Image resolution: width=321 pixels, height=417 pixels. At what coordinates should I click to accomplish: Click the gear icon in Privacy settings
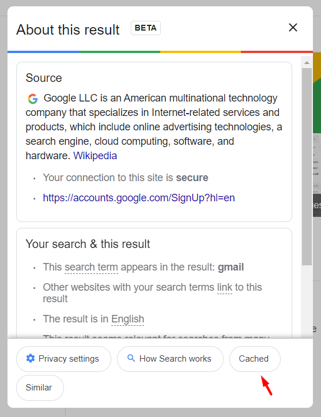click(x=31, y=359)
